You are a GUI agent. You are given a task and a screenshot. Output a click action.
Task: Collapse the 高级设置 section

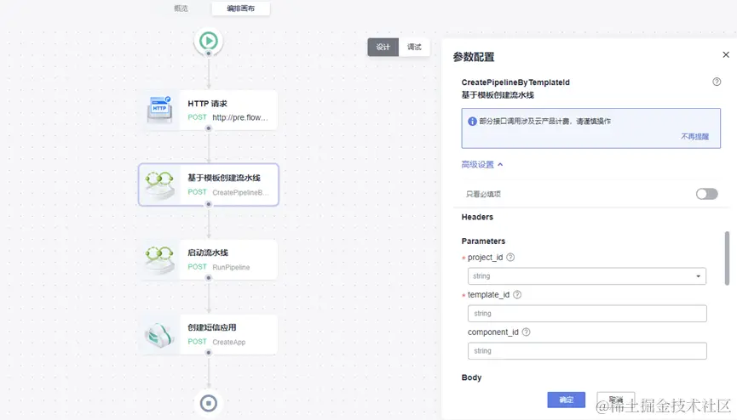click(481, 164)
